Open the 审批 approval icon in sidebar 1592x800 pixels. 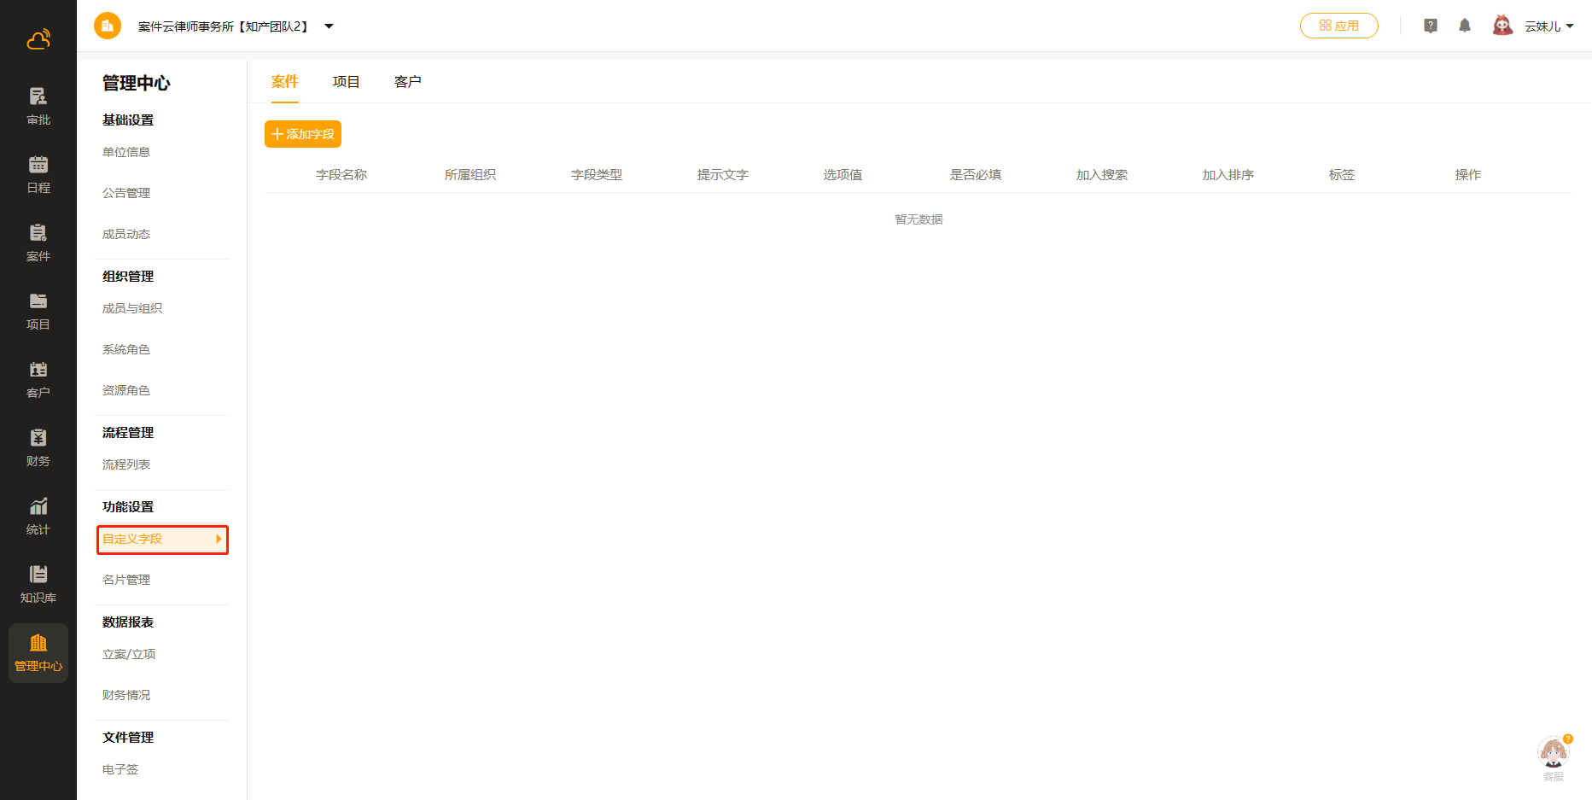point(38,97)
